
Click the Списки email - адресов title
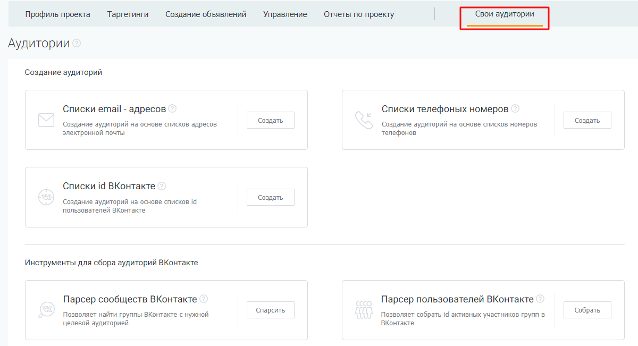[114, 109]
